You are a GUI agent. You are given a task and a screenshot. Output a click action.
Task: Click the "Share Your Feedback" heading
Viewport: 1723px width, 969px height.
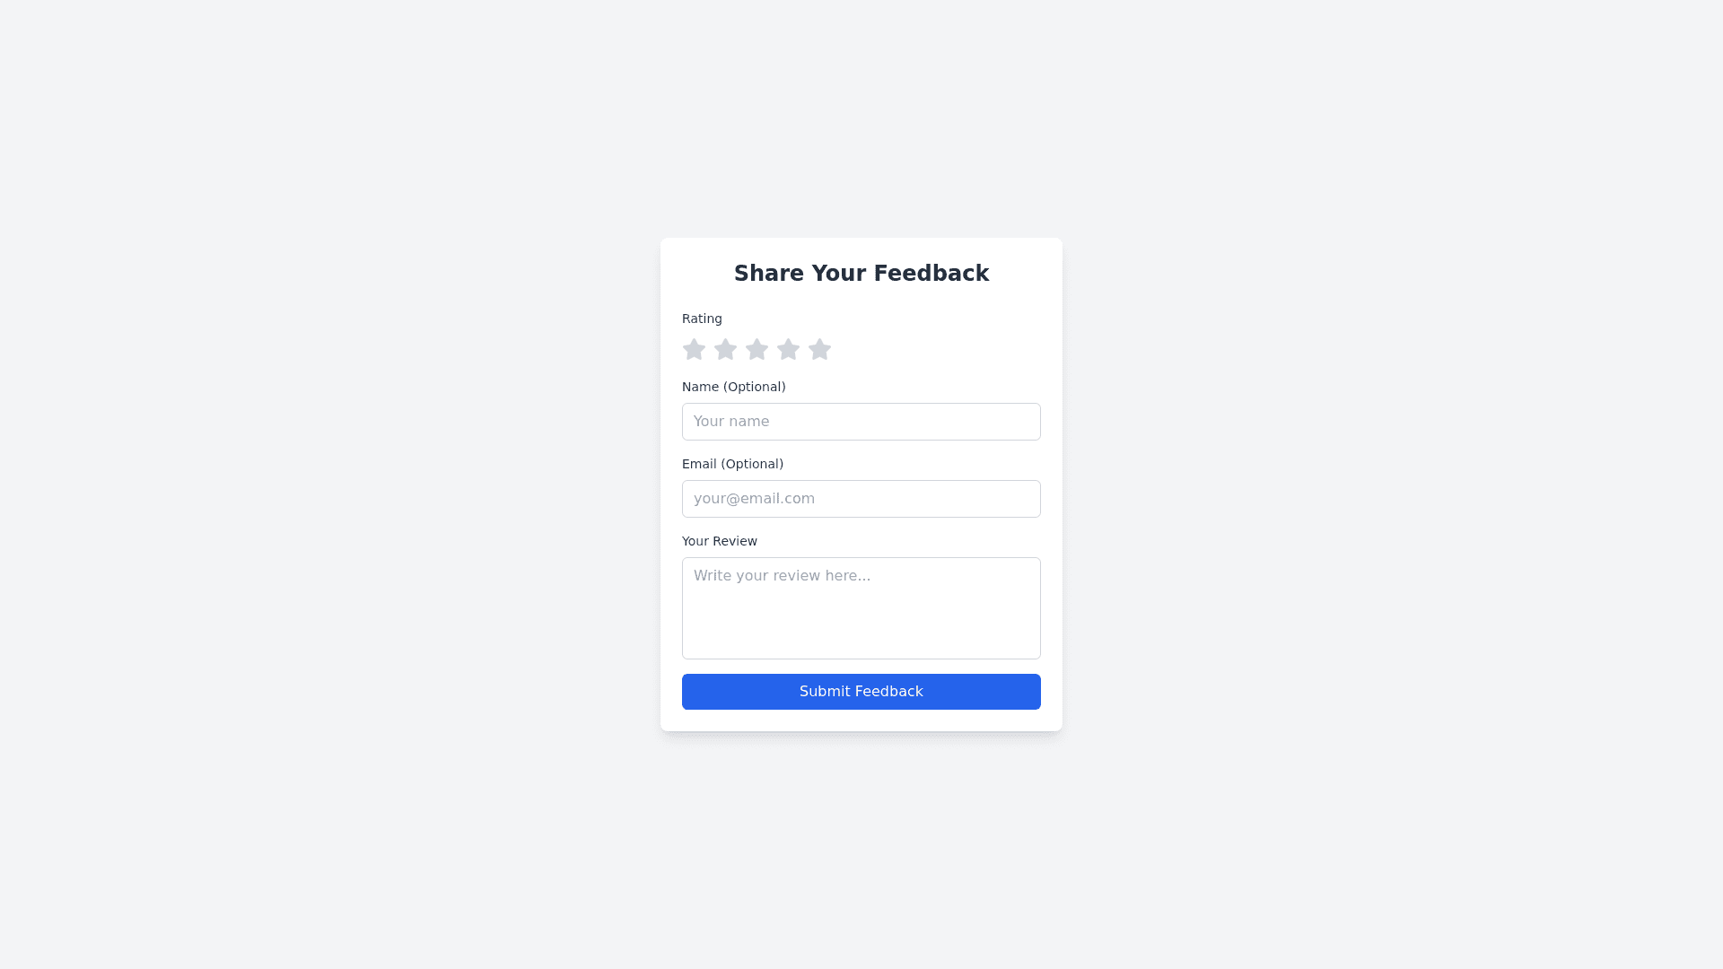click(x=861, y=274)
